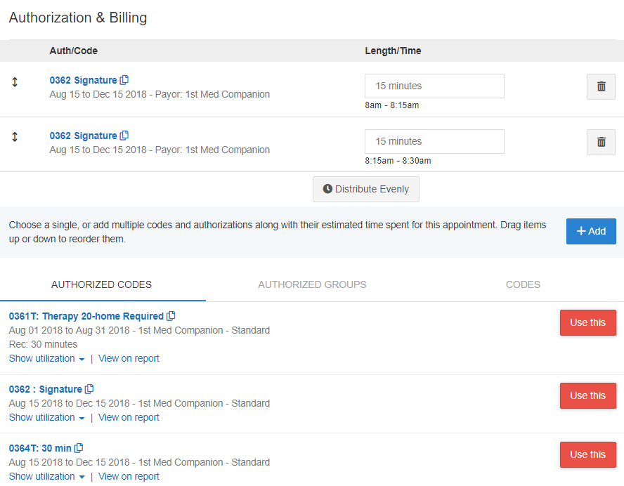Click Use this for 0364T: 30 min
Image resolution: width=624 pixels, height=486 pixels.
click(x=587, y=454)
